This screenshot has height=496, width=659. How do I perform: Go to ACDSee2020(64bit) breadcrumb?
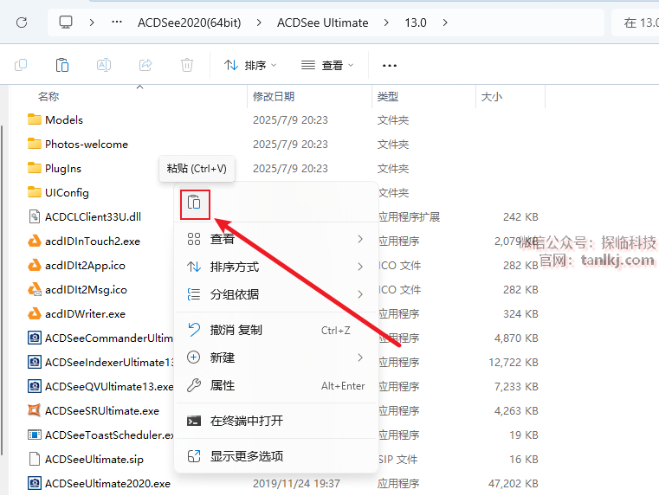point(190,23)
